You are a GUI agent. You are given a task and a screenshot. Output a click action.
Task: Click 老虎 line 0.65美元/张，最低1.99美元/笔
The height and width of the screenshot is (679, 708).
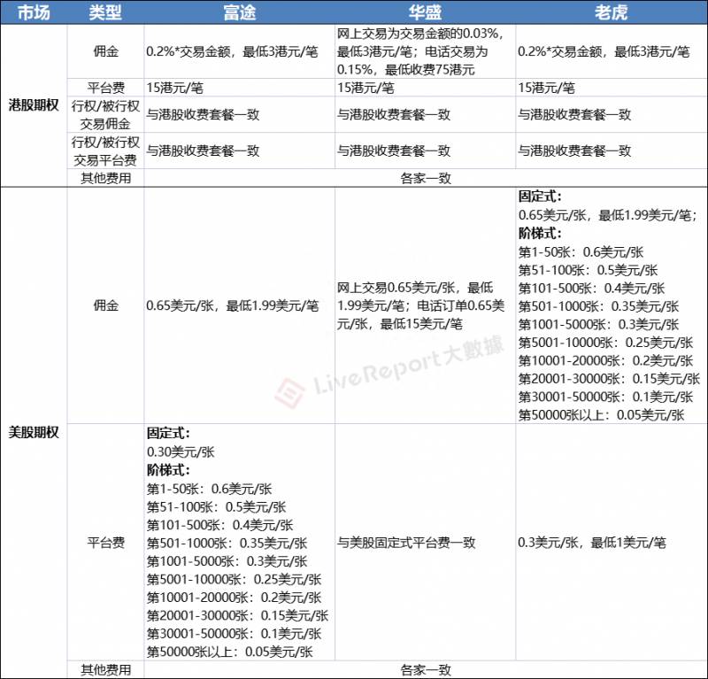(x=607, y=215)
